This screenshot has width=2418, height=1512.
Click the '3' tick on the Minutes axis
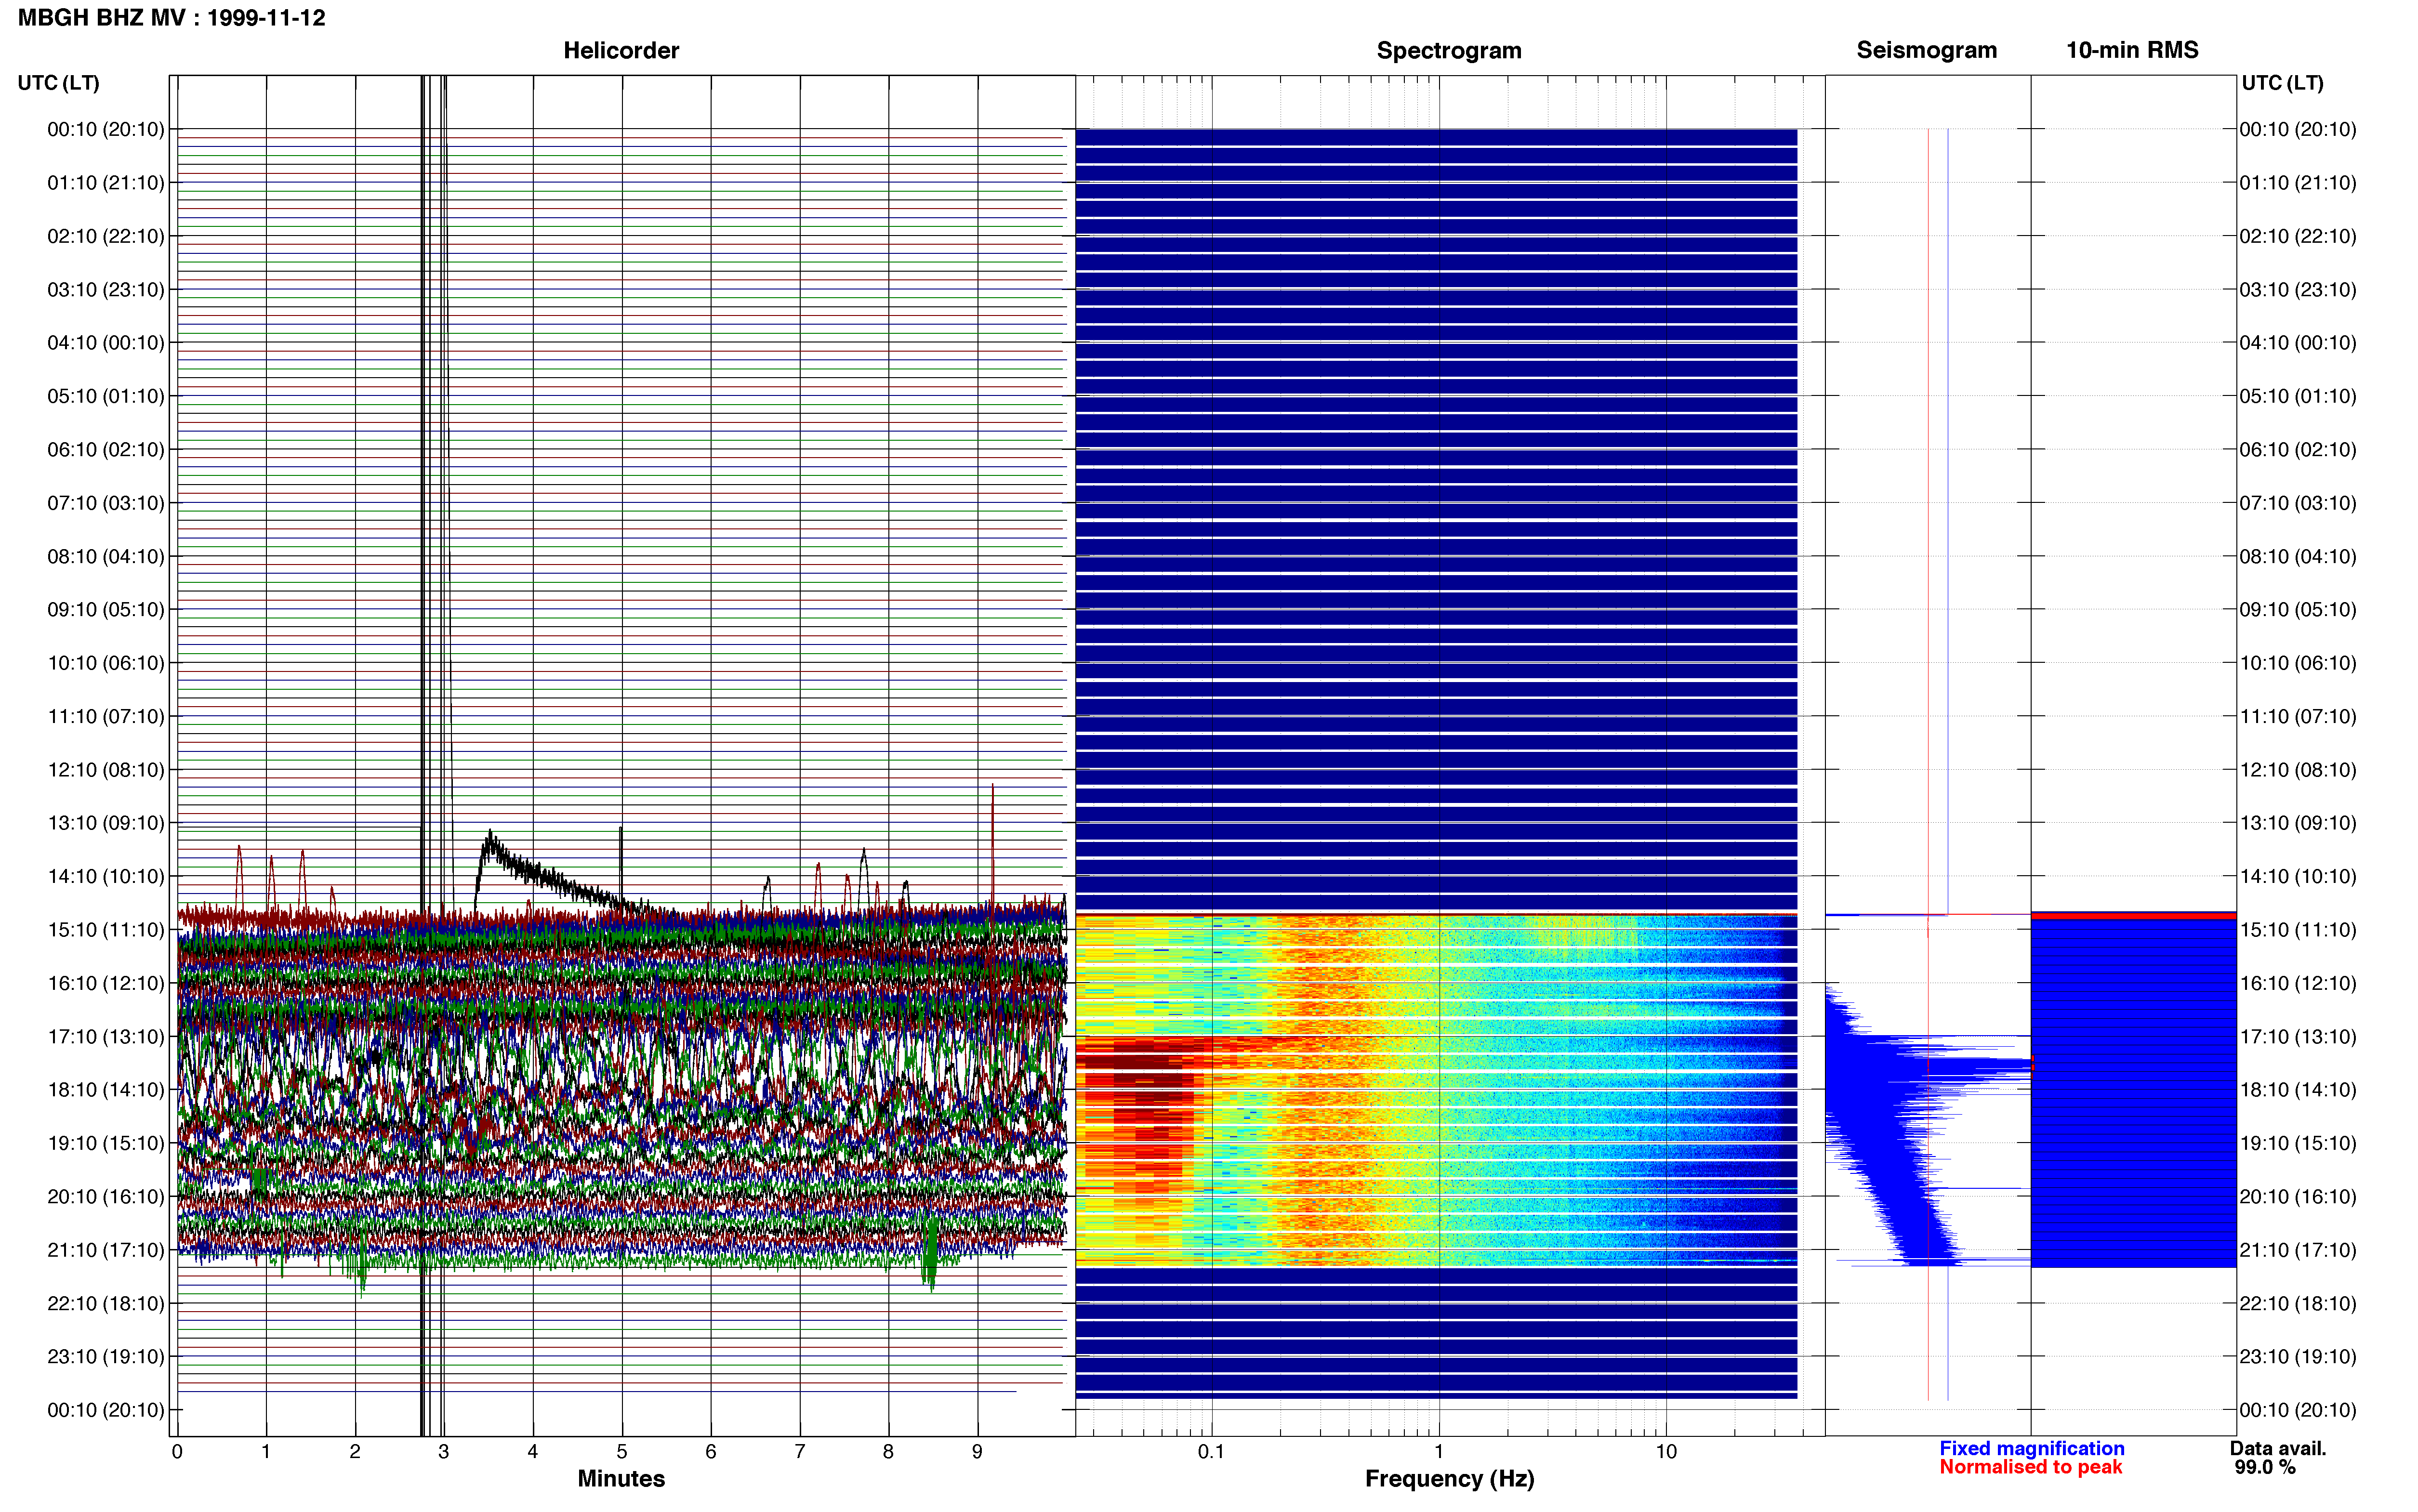pyautogui.click(x=444, y=1452)
